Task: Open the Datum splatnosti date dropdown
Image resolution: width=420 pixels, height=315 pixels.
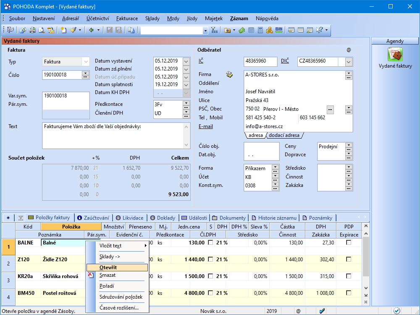Action: [x=186, y=85]
